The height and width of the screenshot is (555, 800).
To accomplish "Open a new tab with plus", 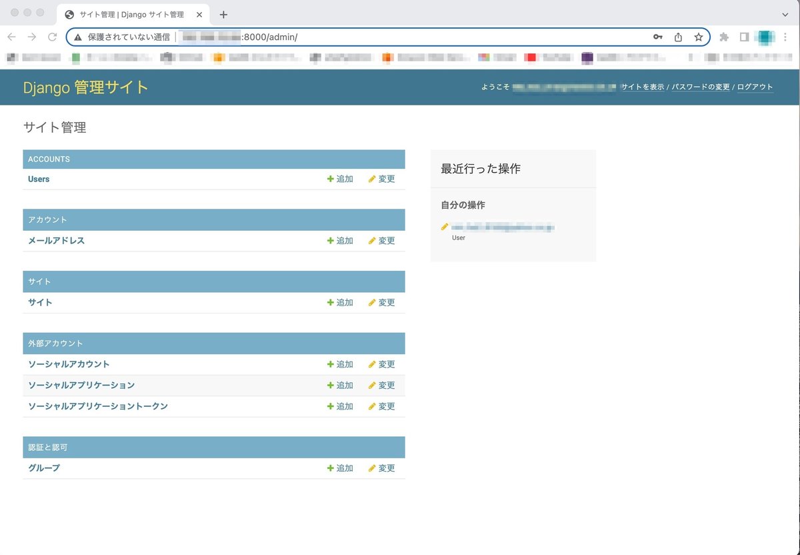I will coord(223,15).
